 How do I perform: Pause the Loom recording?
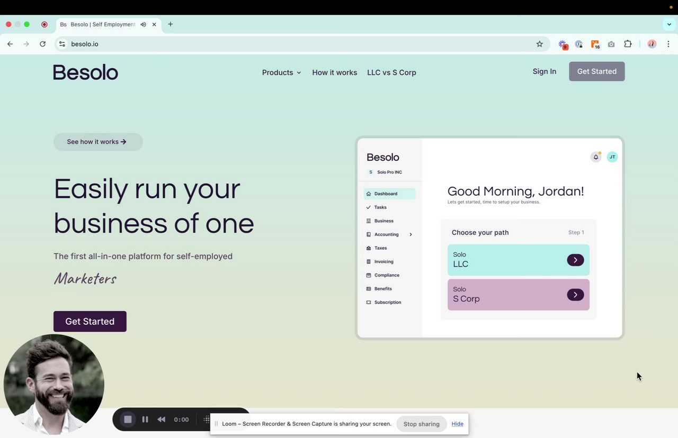coord(145,419)
